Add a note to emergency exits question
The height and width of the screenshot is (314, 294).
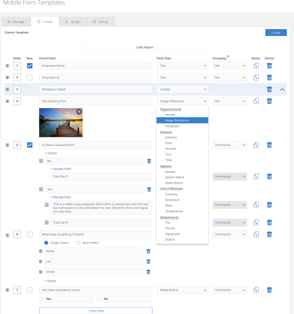tap(256, 290)
